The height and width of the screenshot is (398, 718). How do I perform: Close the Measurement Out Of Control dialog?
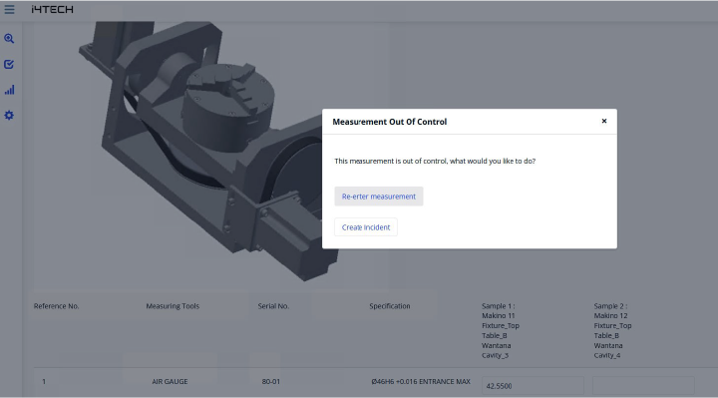604,121
